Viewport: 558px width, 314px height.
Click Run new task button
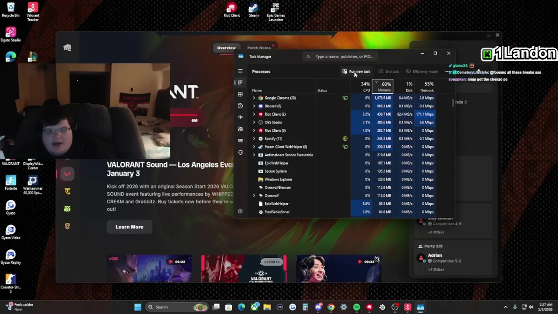pyautogui.click(x=356, y=72)
